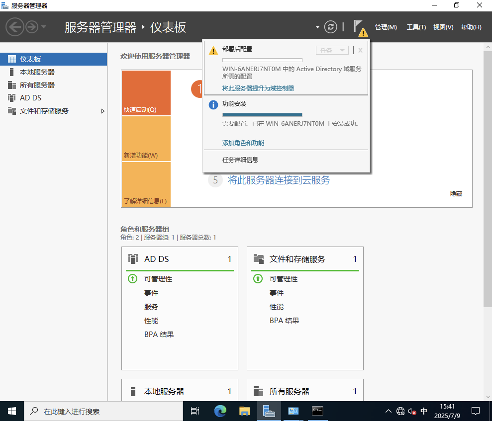Screen dimensions: 492x421
Task: Click the notifications flag with warning icon
Action: coord(360,27)
